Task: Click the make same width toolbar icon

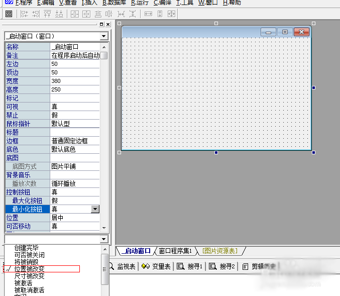Action: [148, 14]
